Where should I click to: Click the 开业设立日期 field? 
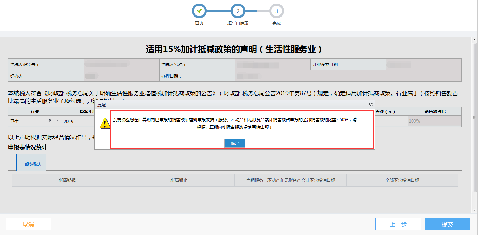click(x=429, y=64)
